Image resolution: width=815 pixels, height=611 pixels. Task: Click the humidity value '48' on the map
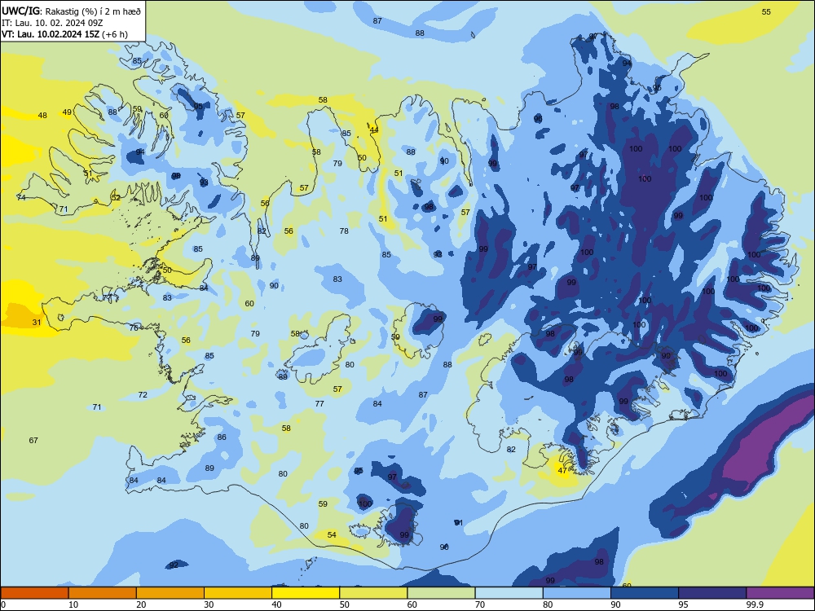(42, 116)
